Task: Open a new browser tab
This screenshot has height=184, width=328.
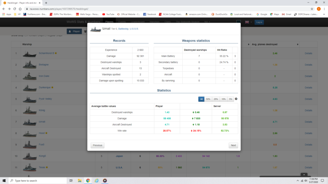Action: point(46,3)
